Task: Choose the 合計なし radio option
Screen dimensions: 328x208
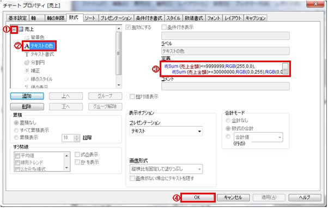Action: pos(228,121)
